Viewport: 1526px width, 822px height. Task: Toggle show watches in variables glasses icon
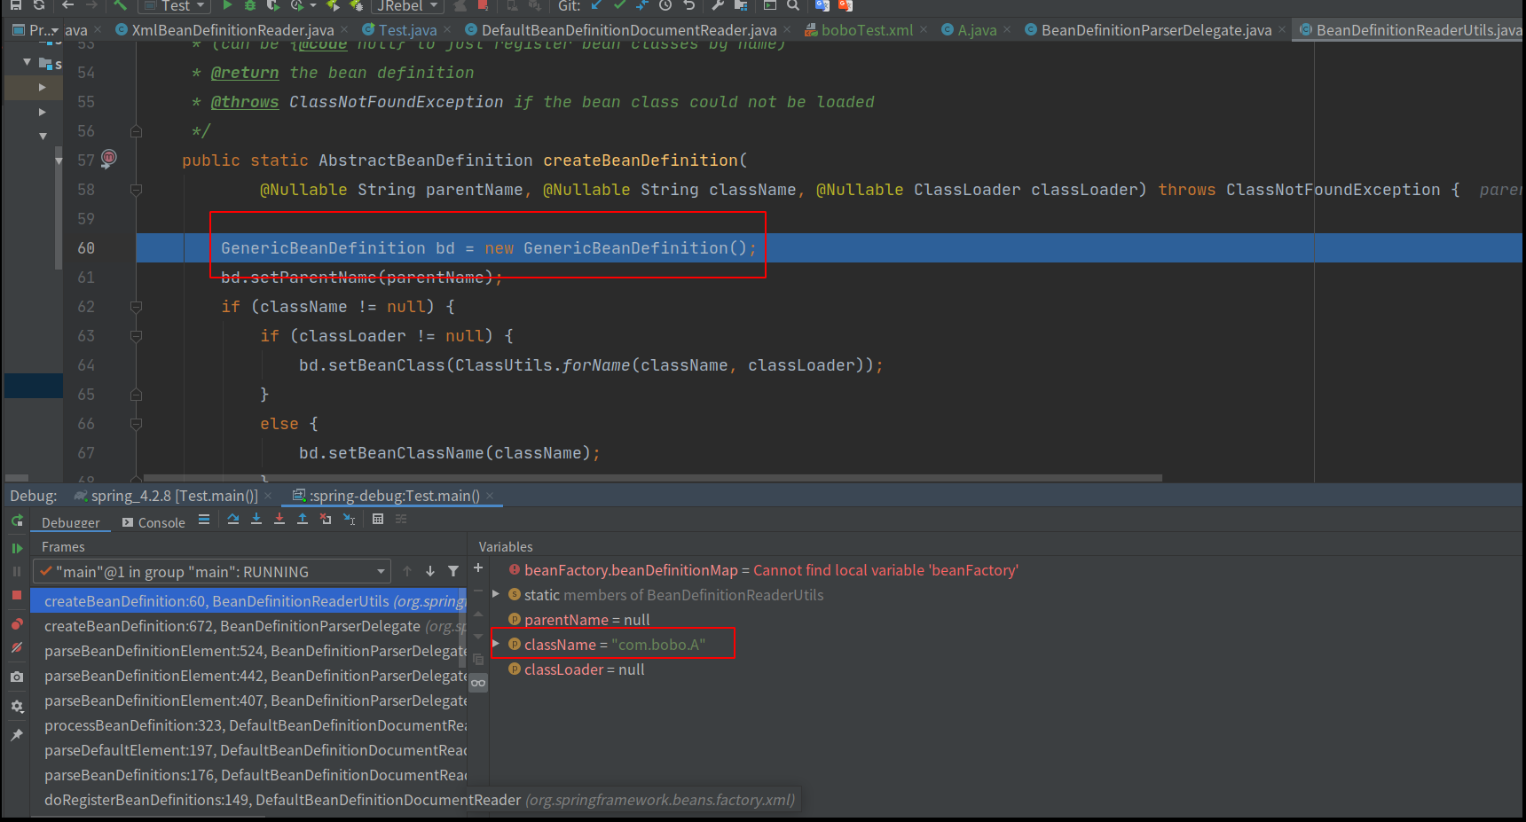click(478, 683)
